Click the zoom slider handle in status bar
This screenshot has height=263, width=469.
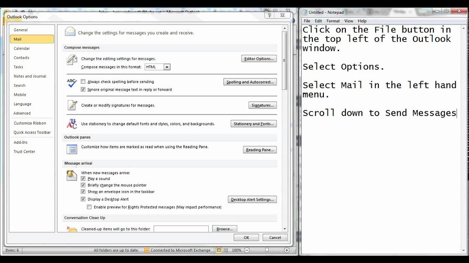[x=267, y=250]
